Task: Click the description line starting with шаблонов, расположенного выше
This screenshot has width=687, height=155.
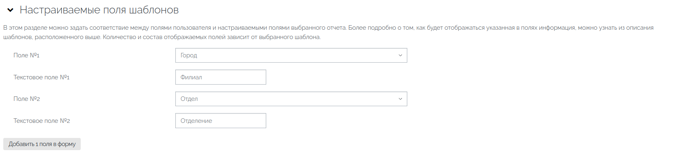Action: (162, 37)
